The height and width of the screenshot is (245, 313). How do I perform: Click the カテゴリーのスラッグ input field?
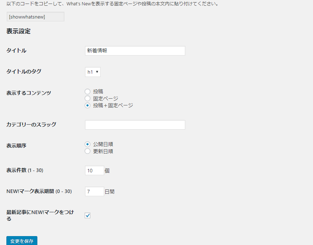pos(135,125)
